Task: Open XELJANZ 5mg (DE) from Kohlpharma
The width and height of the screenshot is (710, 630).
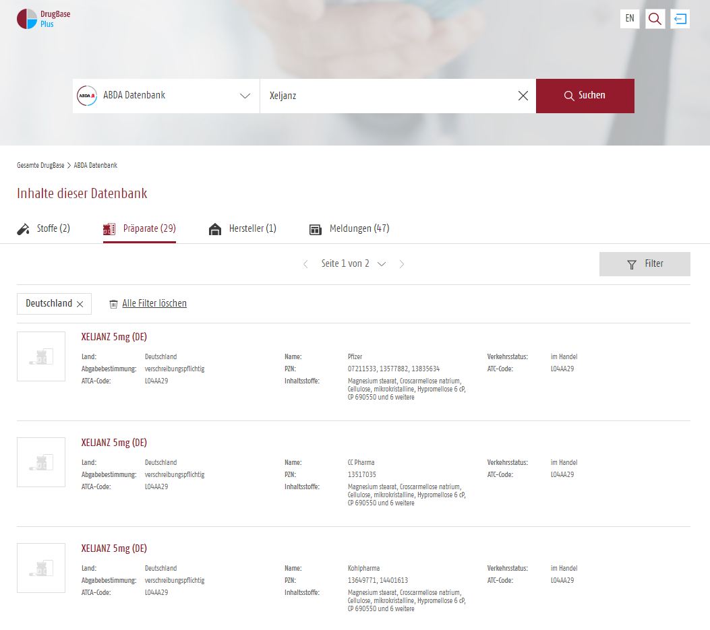Action: pyautogui.click(x=114, y=549)
